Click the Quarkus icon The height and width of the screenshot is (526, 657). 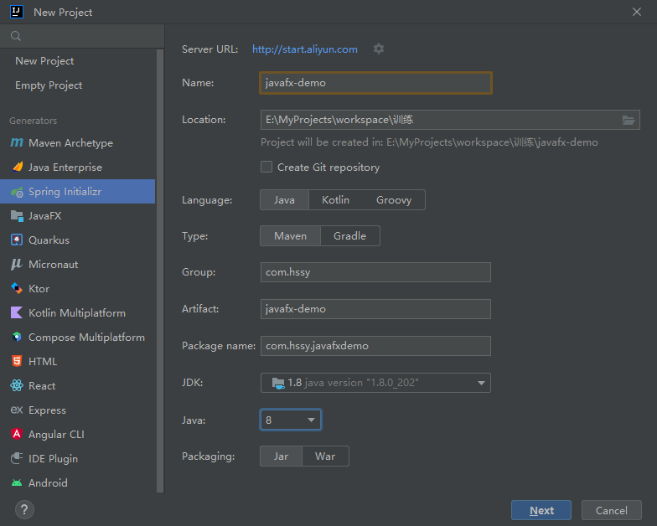(17, 240)
